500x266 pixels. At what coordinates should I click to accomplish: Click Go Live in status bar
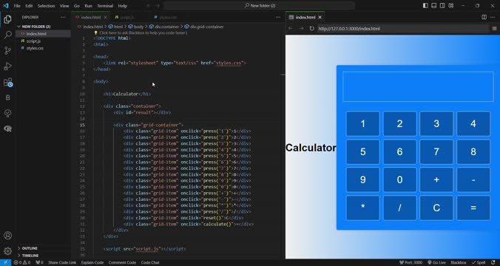436,262
